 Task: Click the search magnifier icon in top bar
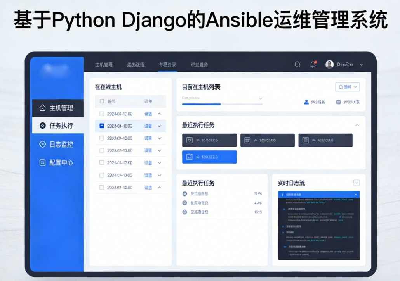point(297,64)
